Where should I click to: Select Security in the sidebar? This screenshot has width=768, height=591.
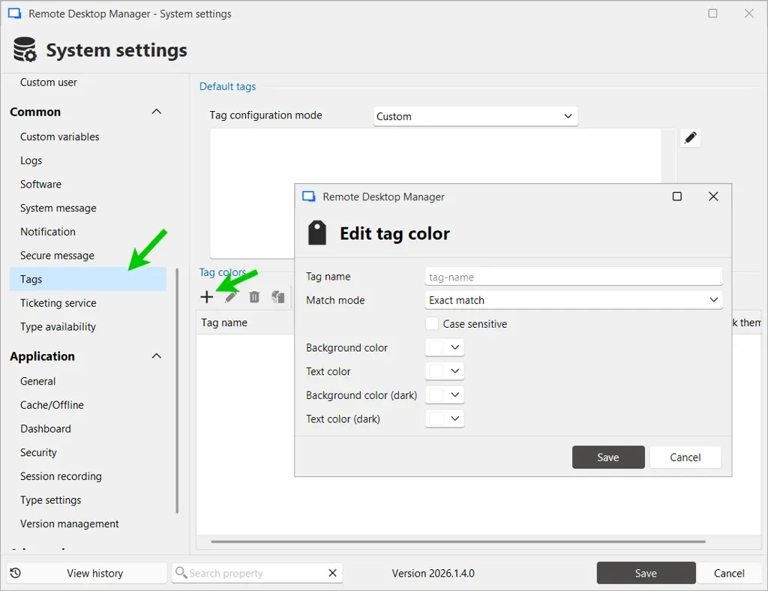[38, 452]
